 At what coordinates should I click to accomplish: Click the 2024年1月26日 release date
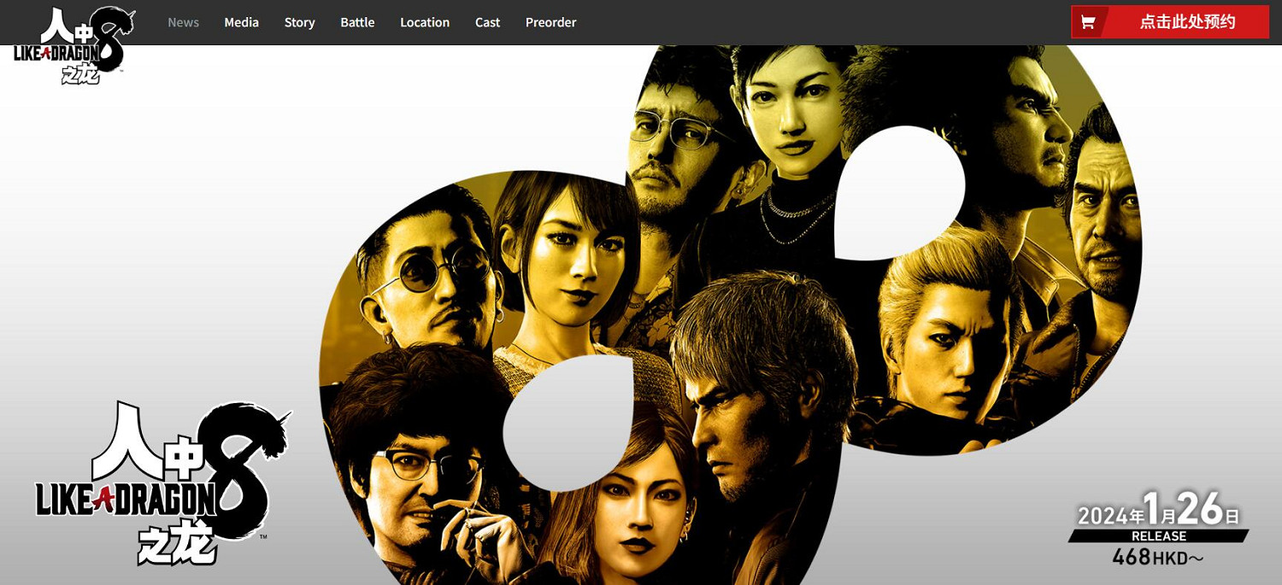pos(1158,511)
